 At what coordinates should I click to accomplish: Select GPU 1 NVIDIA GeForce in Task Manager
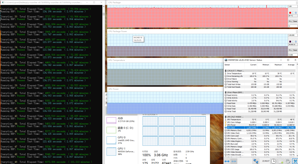coord(121,151)
